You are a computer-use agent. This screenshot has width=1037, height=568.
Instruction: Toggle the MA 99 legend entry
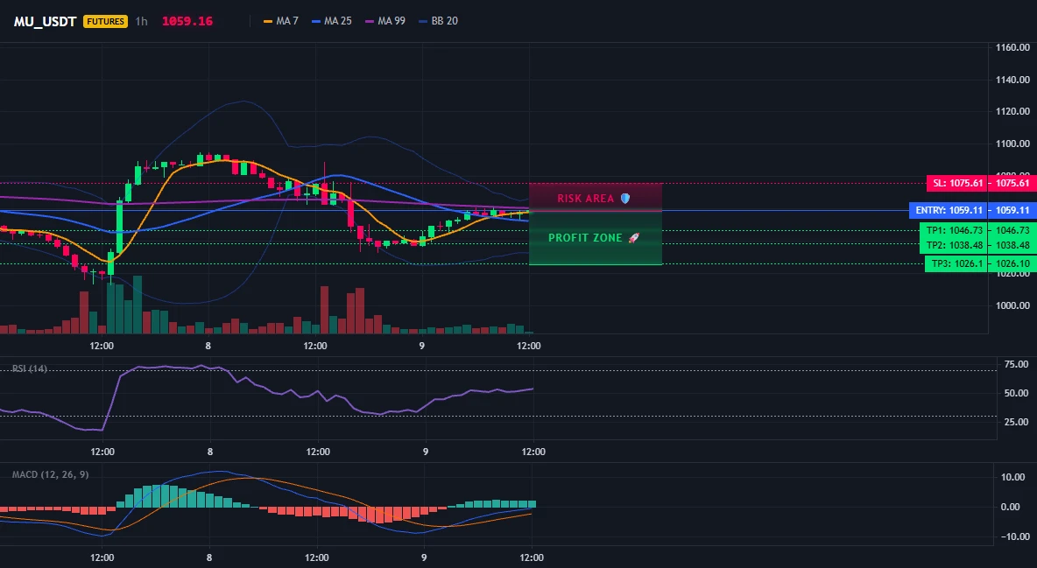click(x=385, y=21)
